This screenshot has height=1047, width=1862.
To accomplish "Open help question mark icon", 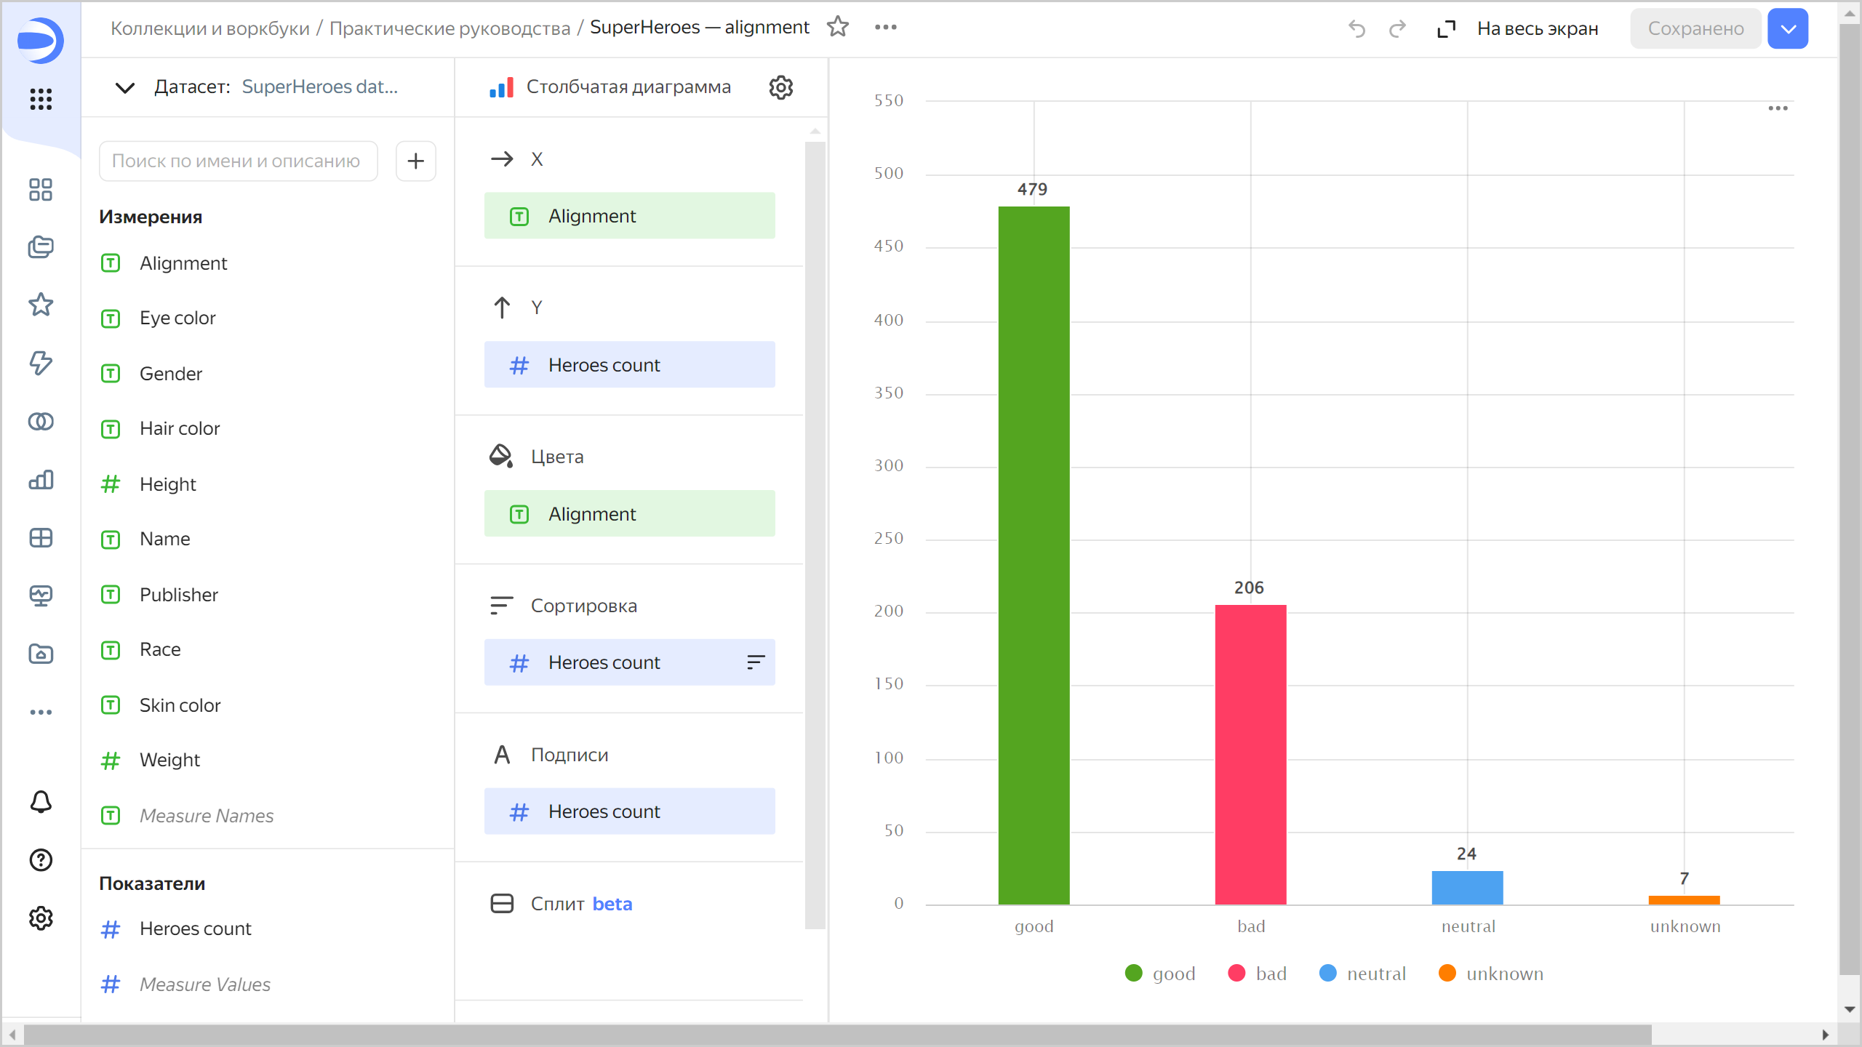I will click(x=41, y=860).
